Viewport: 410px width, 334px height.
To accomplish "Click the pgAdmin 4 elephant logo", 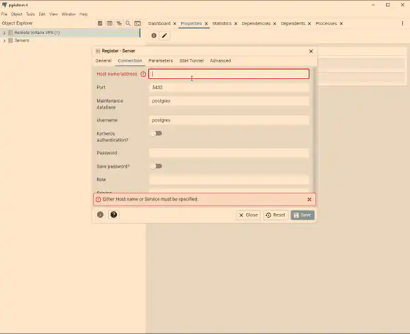I will (x=4, y=5).
